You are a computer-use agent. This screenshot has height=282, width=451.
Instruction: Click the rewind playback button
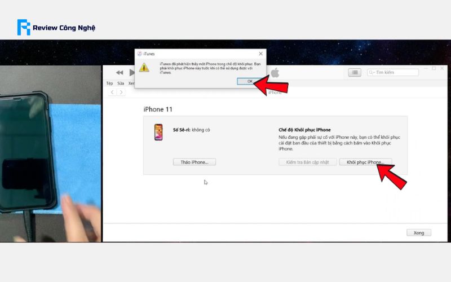click(120, 73)
